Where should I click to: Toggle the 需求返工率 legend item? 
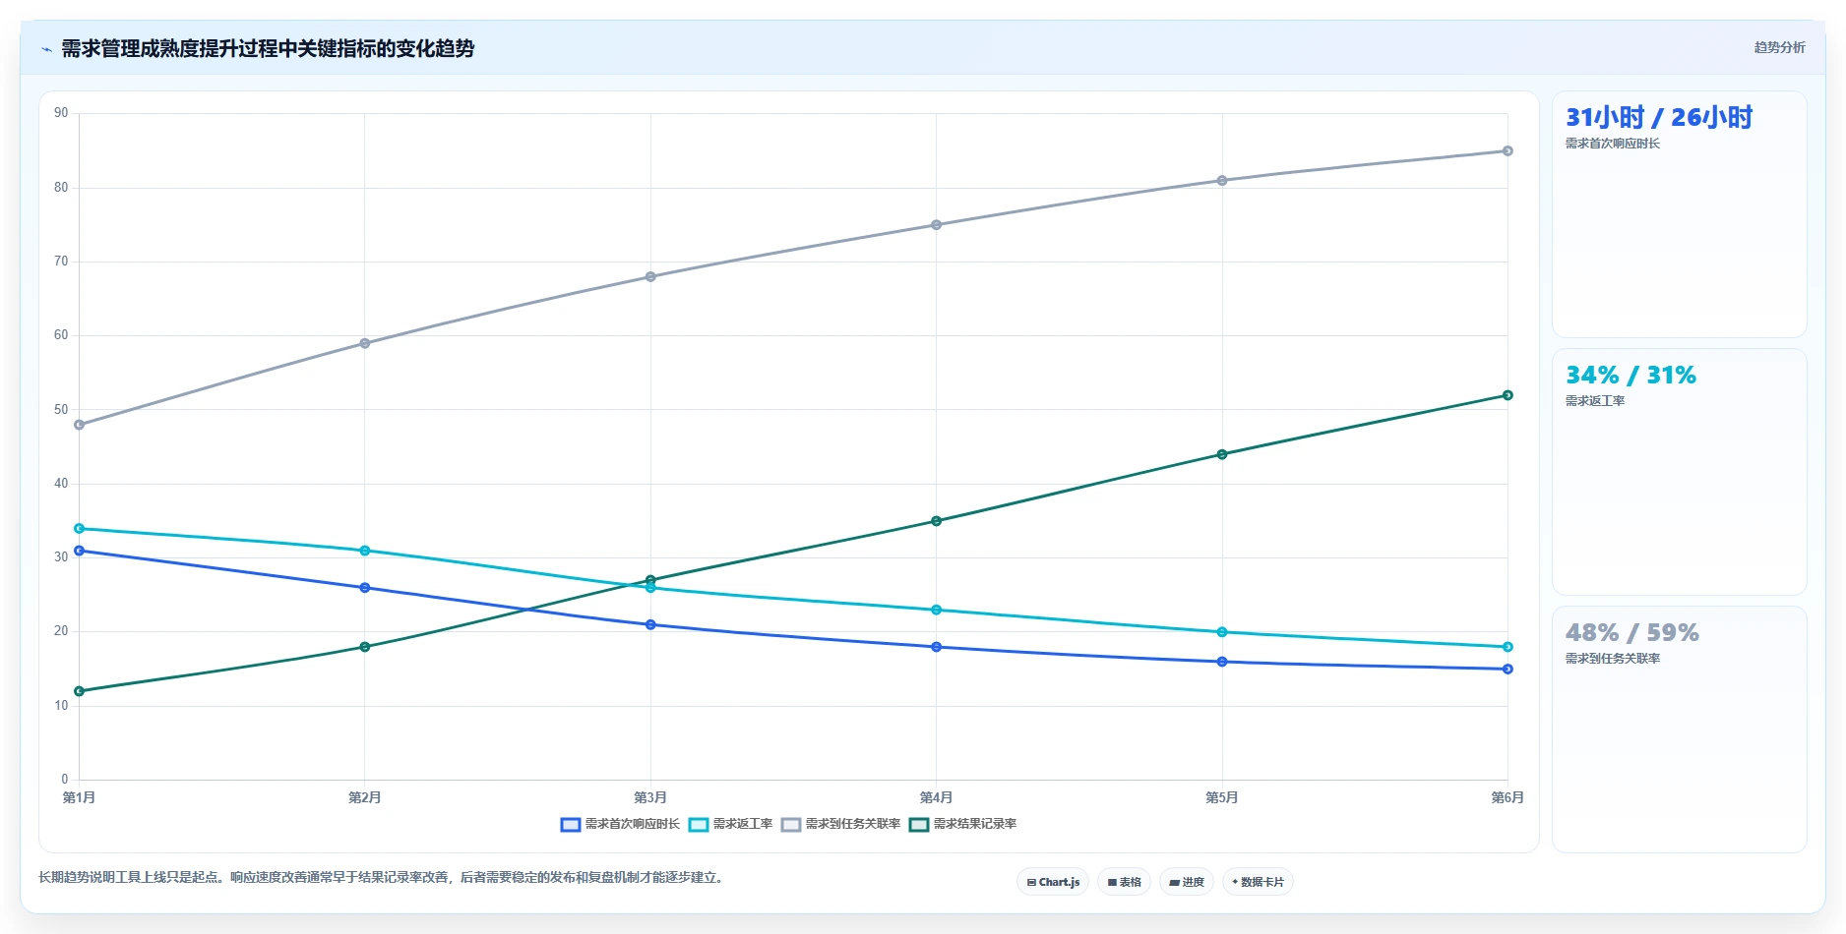click(730, 824)
